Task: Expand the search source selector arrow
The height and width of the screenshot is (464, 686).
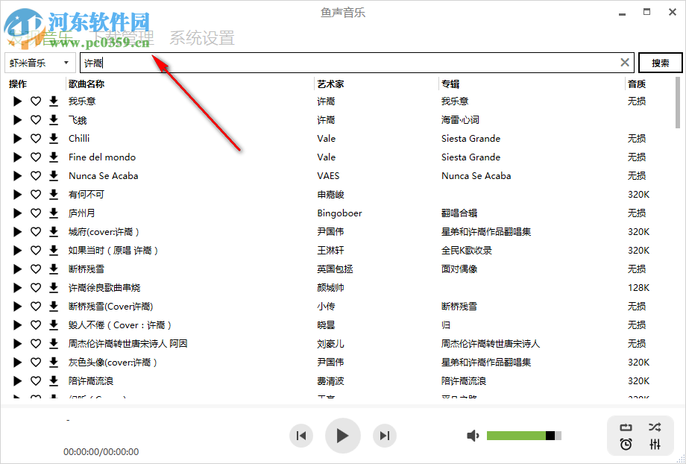Action: 66,63
